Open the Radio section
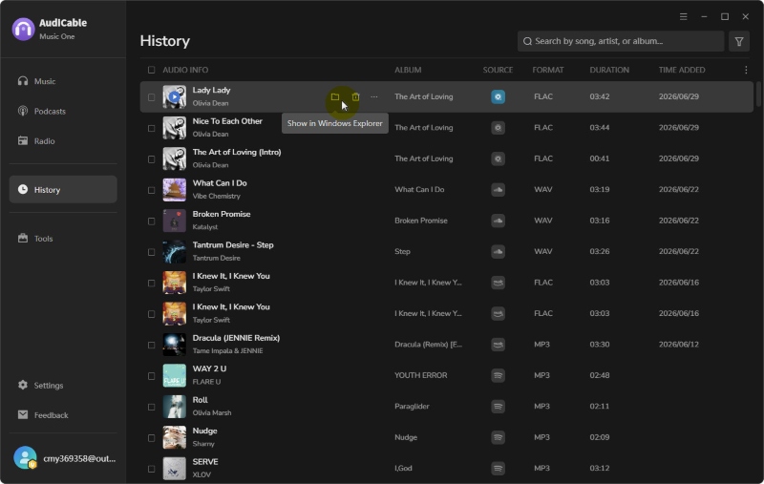 pyautogui.click(x=63, y=141)
